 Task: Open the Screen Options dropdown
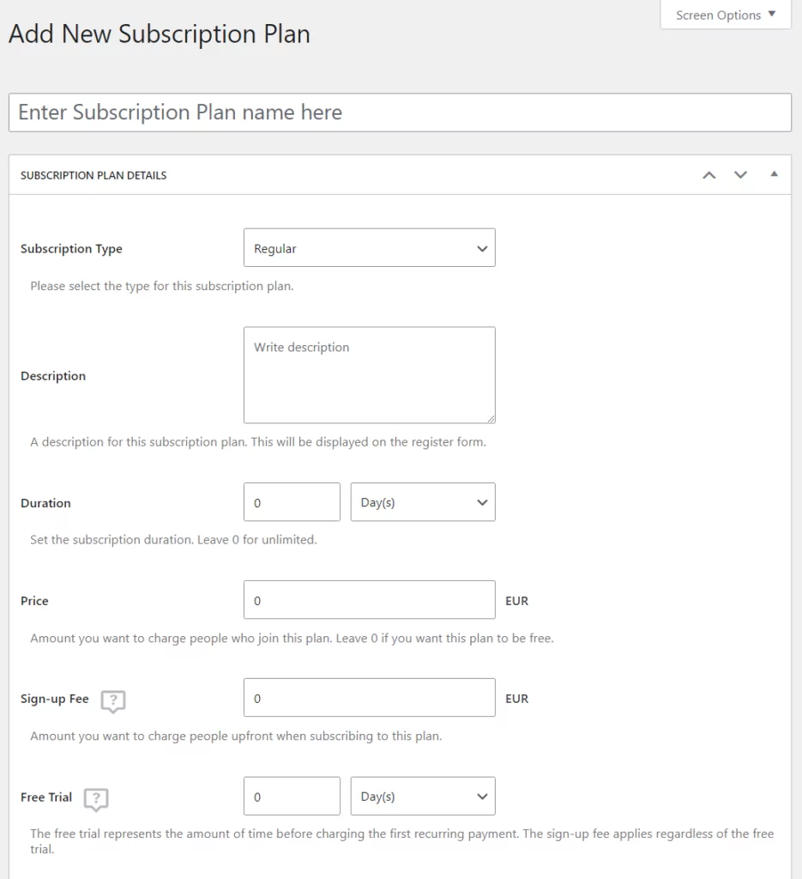pyautogui.click(x=726, y=15)
